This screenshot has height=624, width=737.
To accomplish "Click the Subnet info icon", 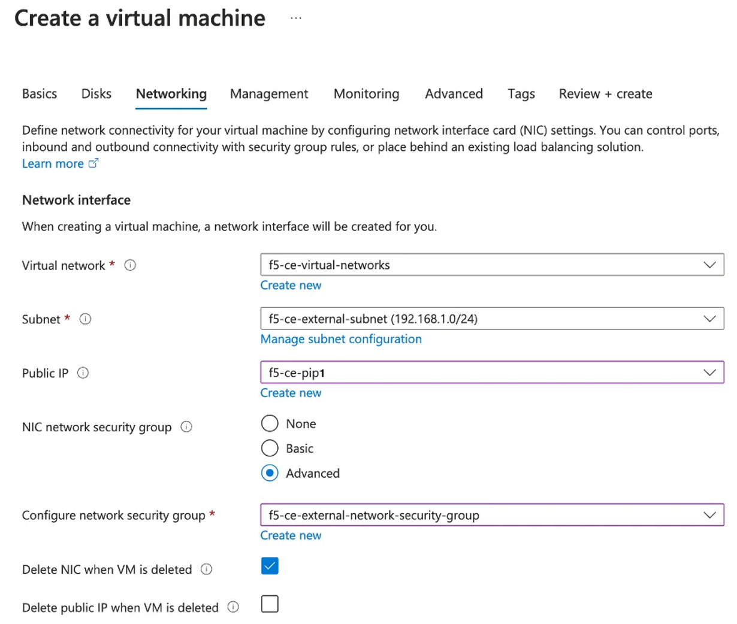I will pos(85,319).
